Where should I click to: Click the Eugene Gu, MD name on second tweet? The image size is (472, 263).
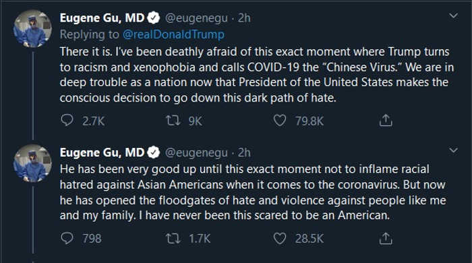tap(102, 153)
